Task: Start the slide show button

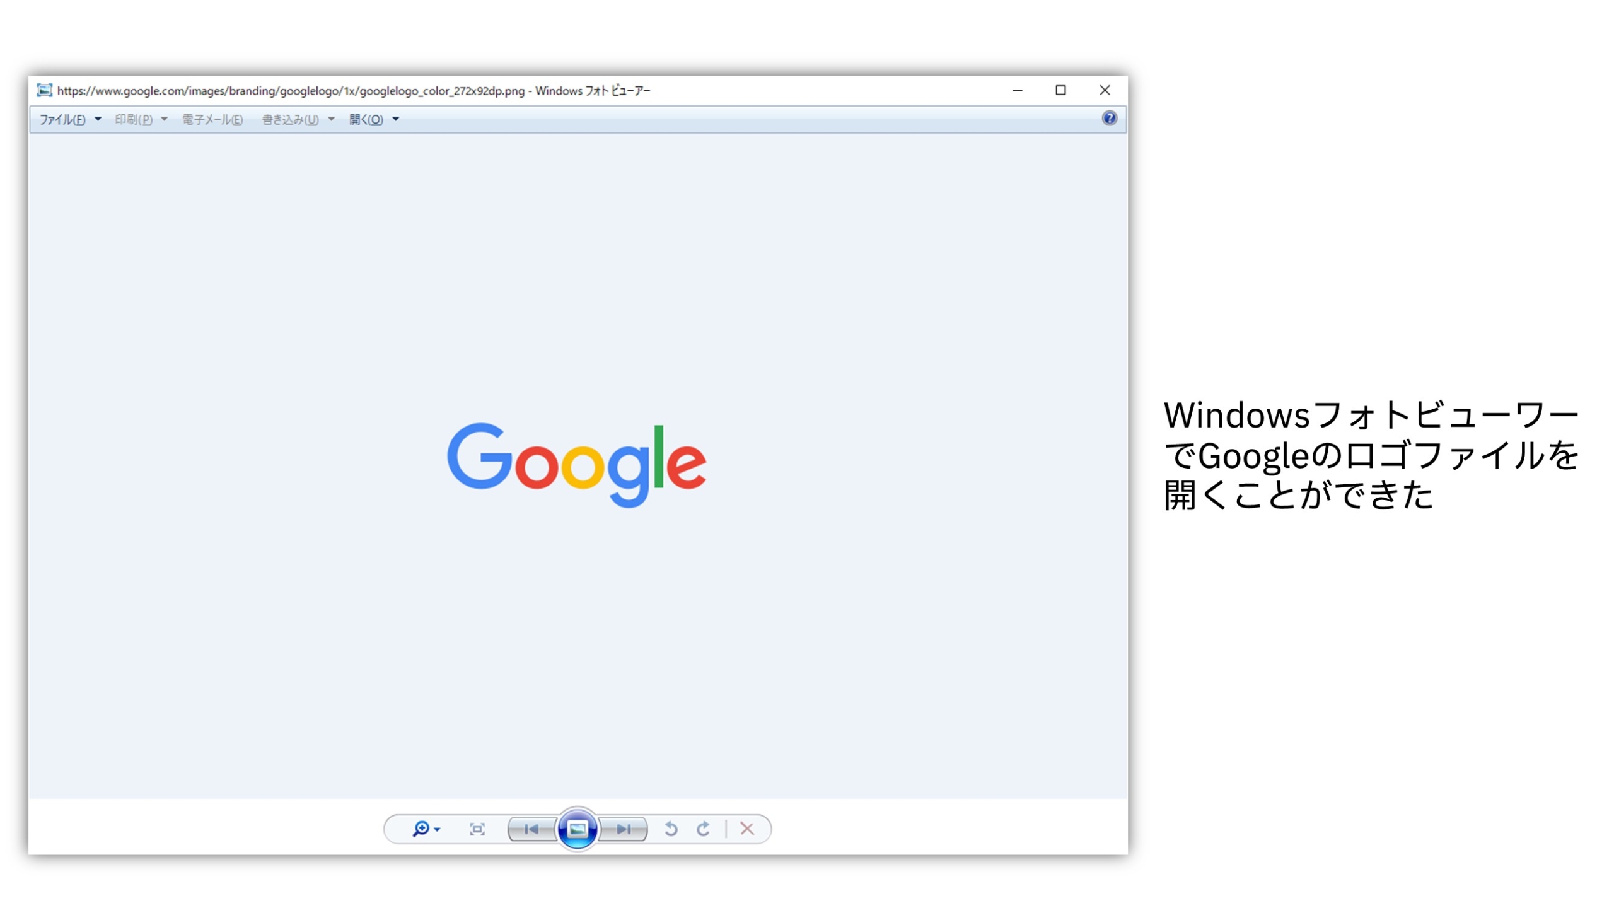Action: [578, 829]
